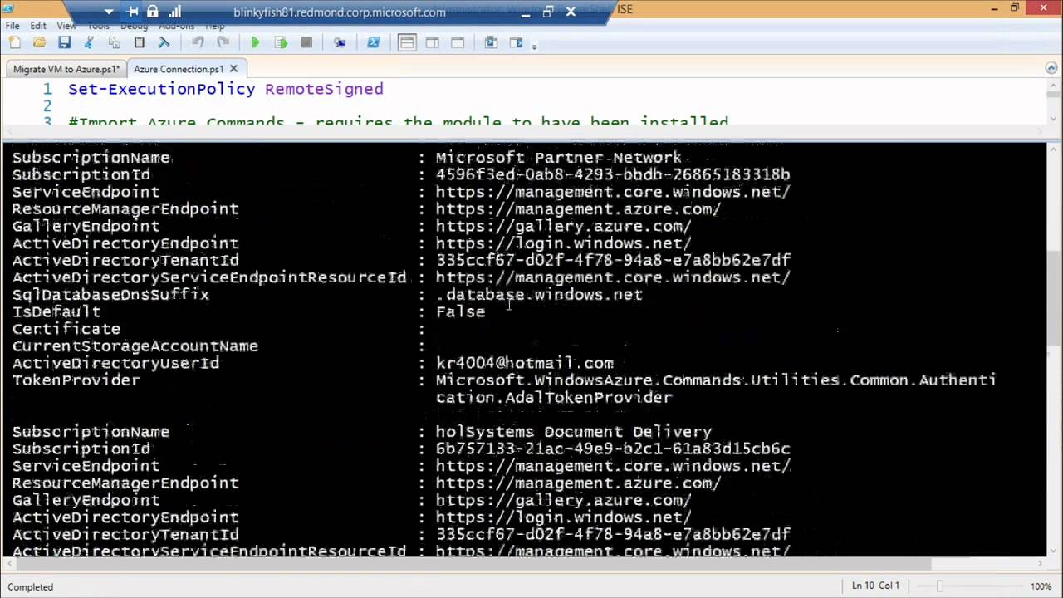Show script pane on top layout icon
Viewport: 1063px width, 598px height.
[407, 42]
